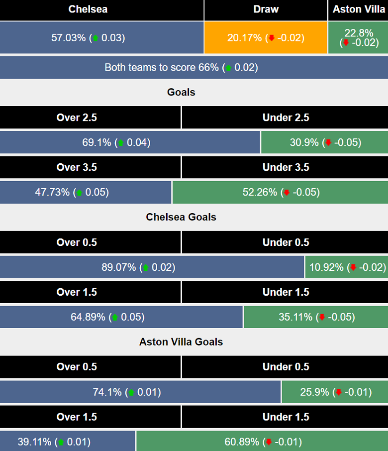The width and height of the screenshot is (388, 451).
Task: Click green up arrow beside 69.1% over 2.5
Action: (x=120, y=143)
